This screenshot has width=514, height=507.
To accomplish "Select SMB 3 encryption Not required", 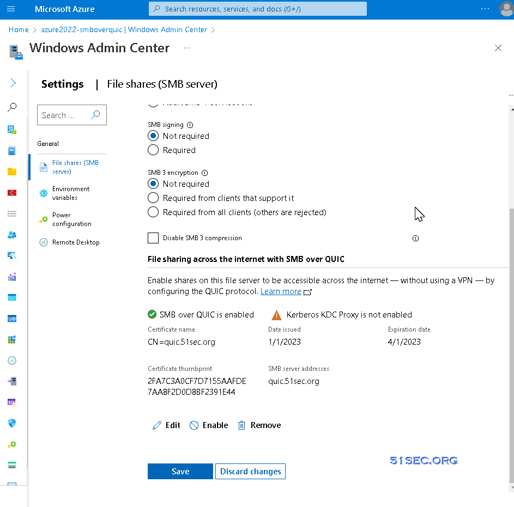I will tap(153, 184).
